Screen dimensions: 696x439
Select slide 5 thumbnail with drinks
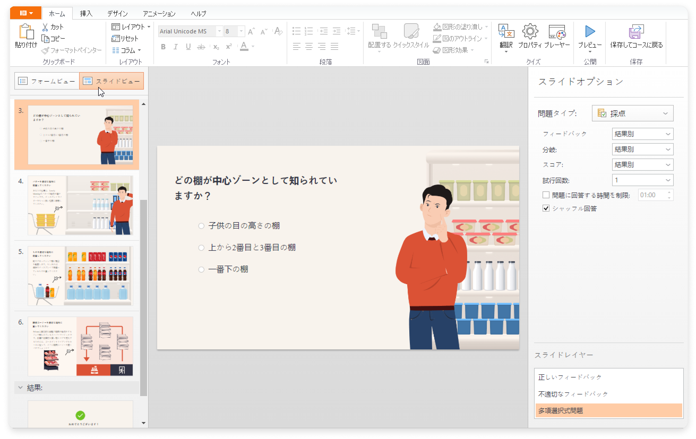80,276
